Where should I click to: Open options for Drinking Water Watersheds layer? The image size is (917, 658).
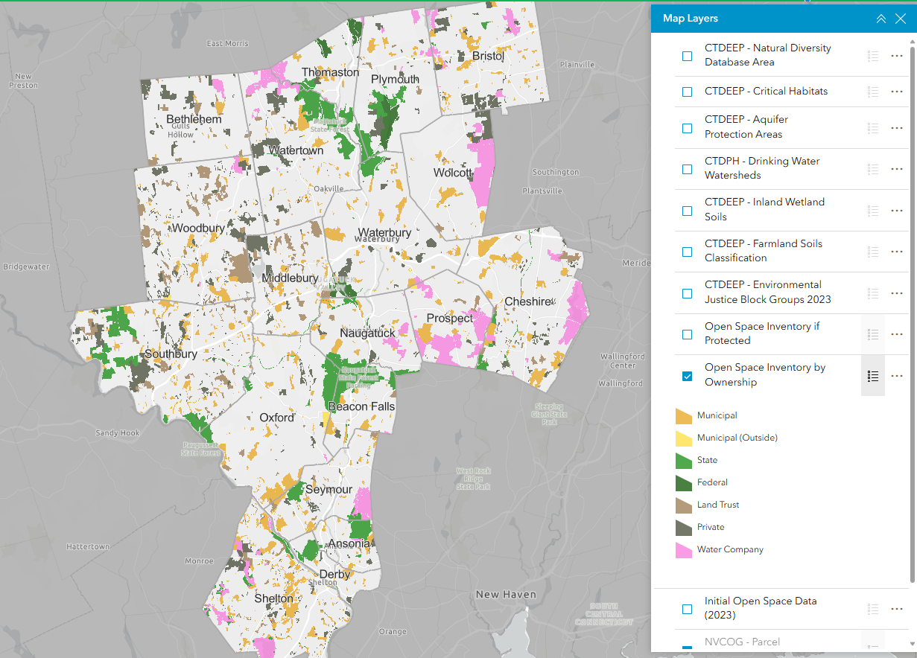click(897, 169)
